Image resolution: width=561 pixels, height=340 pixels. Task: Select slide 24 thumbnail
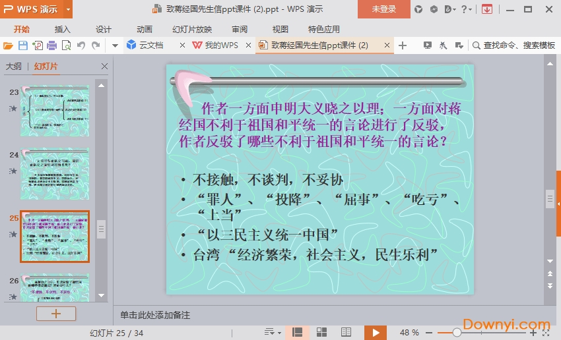55,173
